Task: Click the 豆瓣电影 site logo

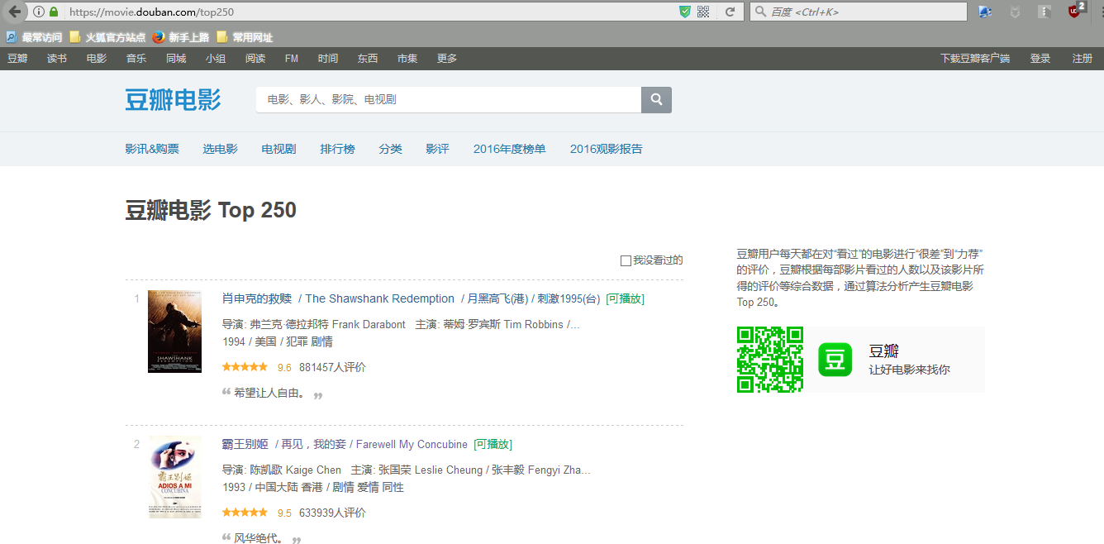Action: pyautogui.click(x=173, y=99)
